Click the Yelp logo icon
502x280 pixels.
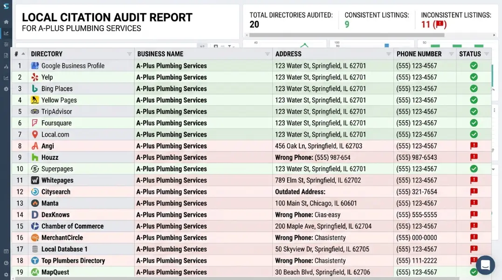coord(35,77)
